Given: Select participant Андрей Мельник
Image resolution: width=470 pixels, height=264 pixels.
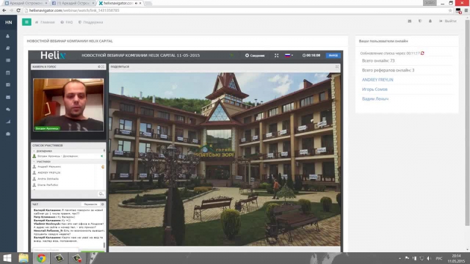Looking at the screenshot, I should pos(49,167).
